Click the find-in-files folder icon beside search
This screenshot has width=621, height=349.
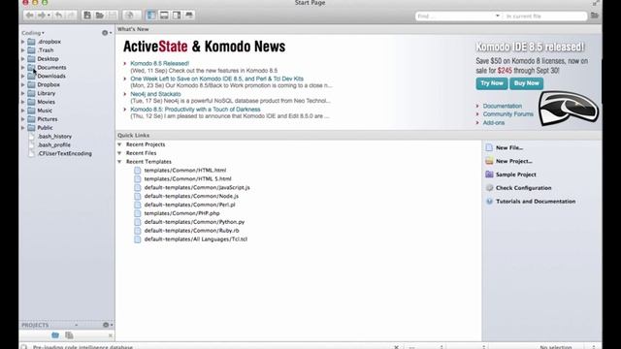click(x=595, y=16)
